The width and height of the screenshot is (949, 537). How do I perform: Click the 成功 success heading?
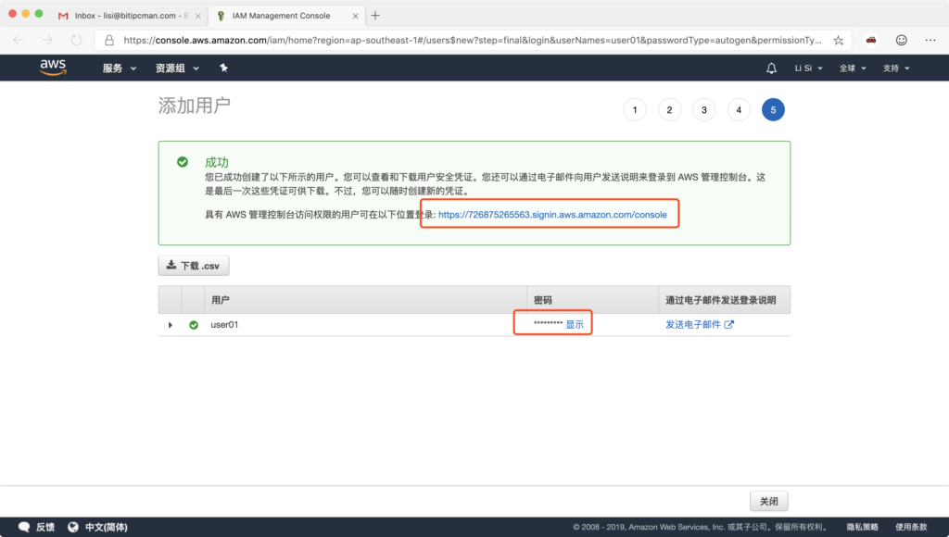[217, 162]
